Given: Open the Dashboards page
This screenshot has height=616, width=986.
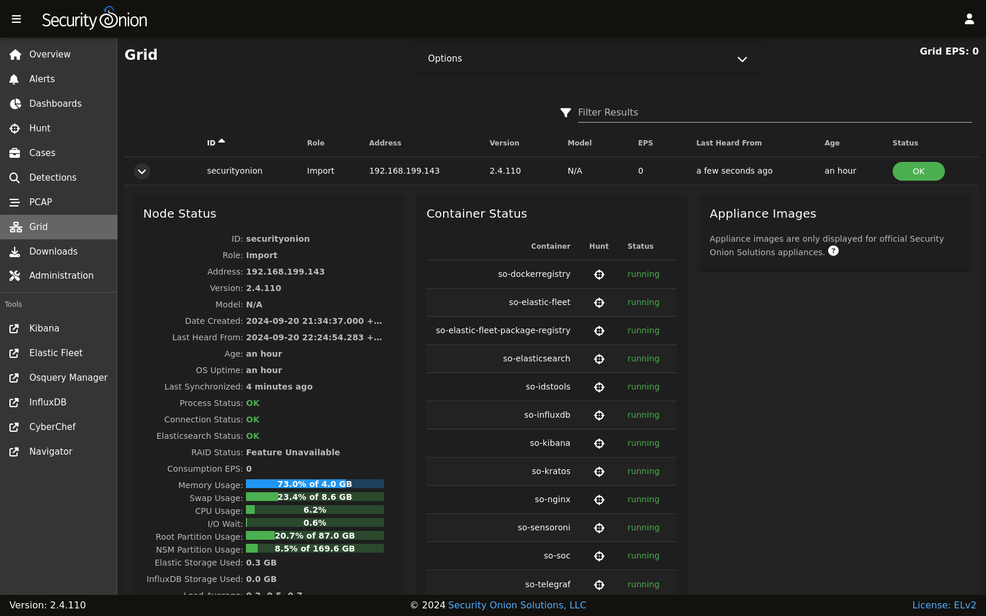Looking at the screenshot, I should pyautogui.click(x=59, y=104).
